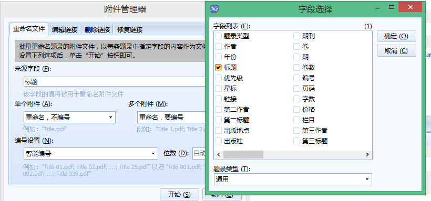Click the 位数 (D) input field

[199, 153]
